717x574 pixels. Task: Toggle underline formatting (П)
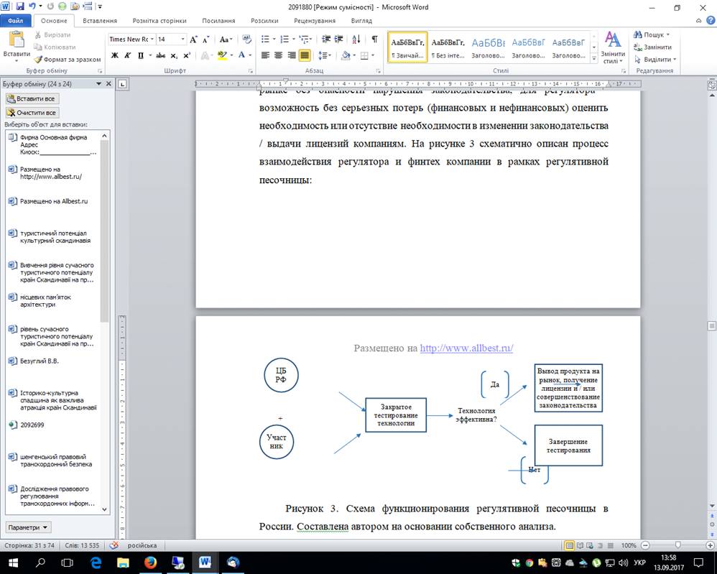tap(141, 55)
